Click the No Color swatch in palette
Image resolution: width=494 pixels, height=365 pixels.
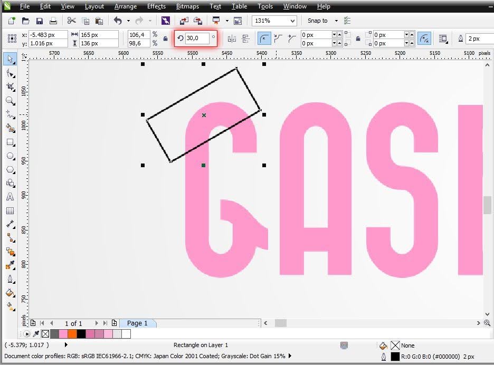click(45, 333)
